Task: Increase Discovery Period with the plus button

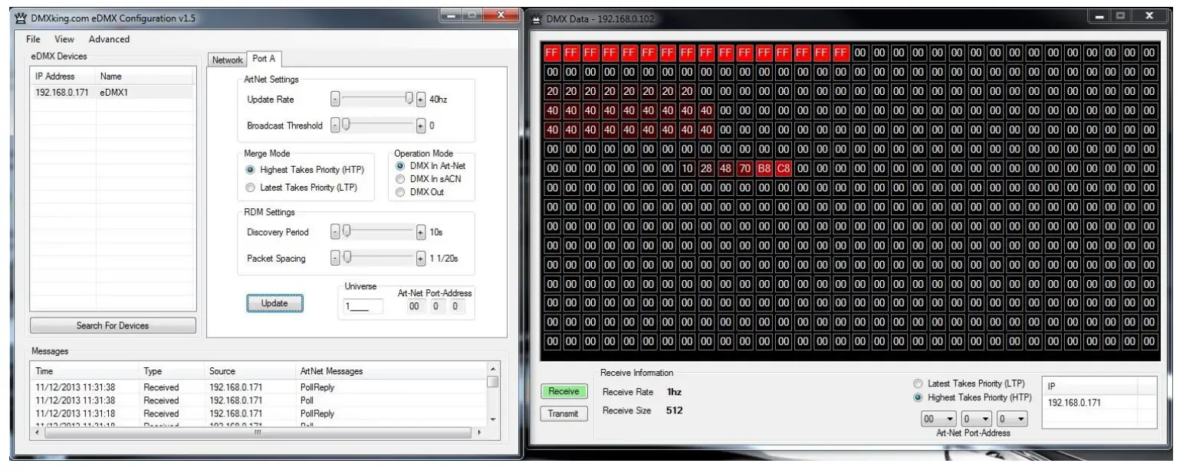Action: 420,232
